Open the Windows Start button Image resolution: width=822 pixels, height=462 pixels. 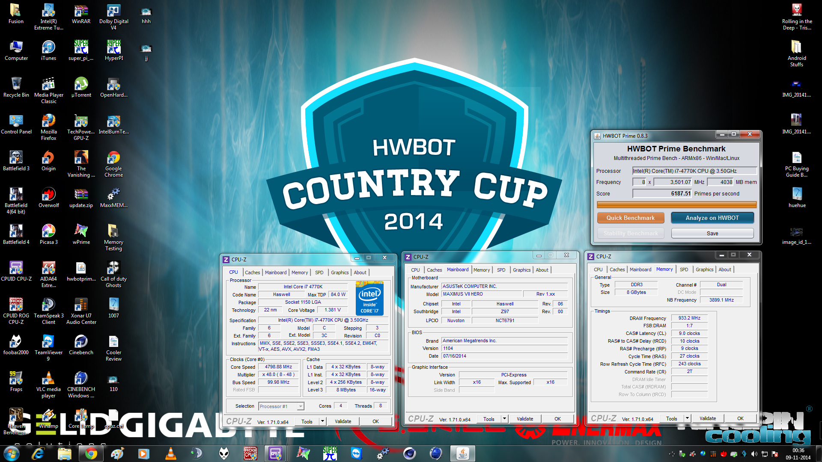[12, 453]
